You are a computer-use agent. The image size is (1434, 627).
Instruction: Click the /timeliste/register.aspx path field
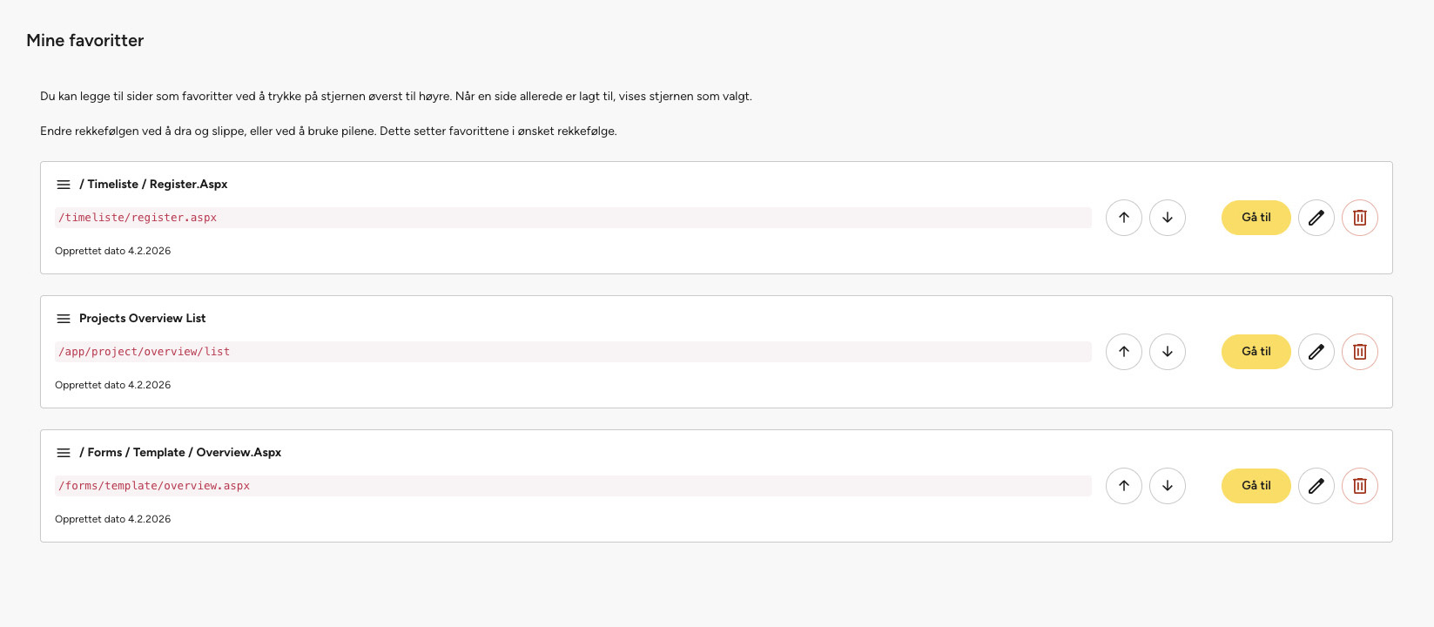click(572, 218)
